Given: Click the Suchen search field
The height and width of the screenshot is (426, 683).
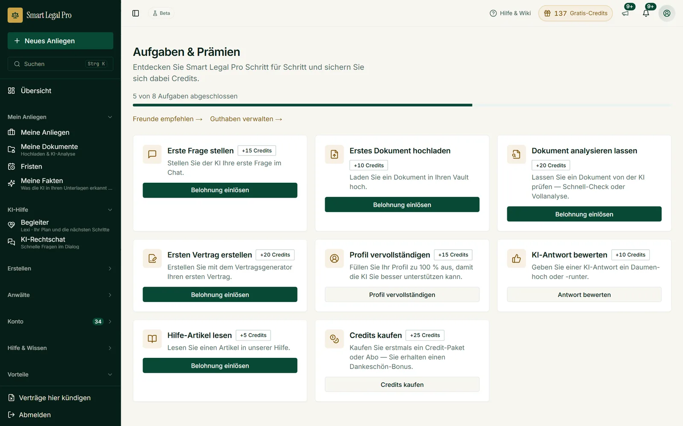Looking at the screenshot, I should 60,64.
